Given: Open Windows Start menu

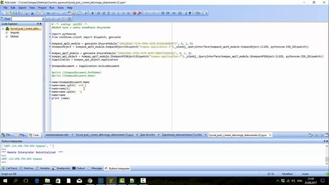Looking at the screenshot, I should 5,180.
